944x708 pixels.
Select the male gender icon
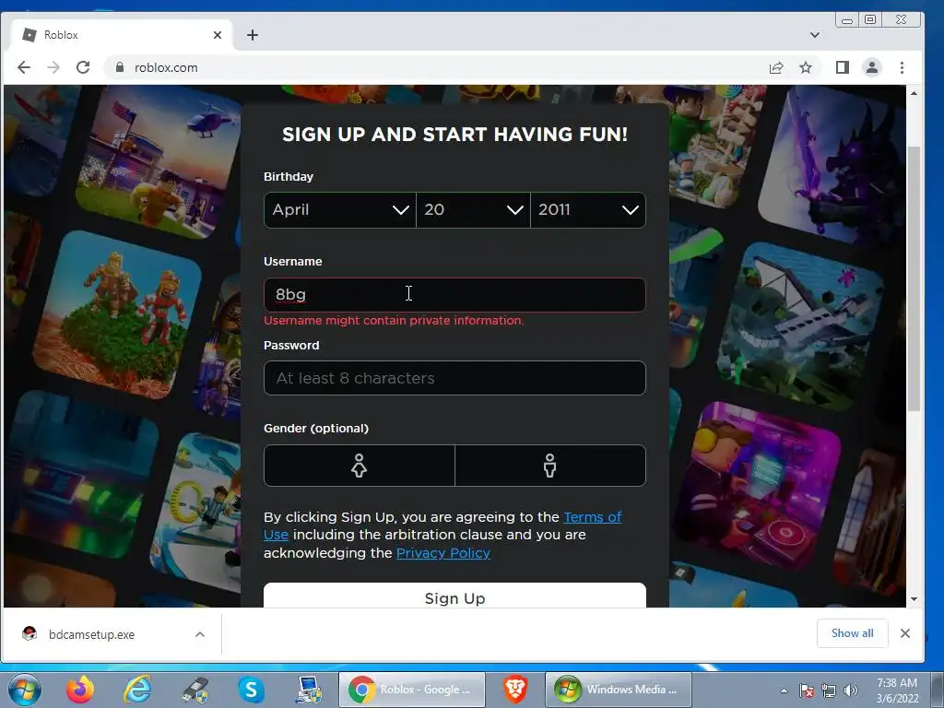click(x=550, y=466)
